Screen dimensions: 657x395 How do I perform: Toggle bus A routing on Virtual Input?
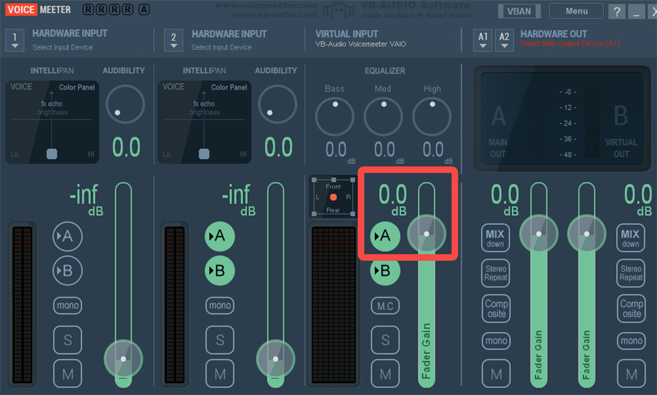[x=385, y=236]
